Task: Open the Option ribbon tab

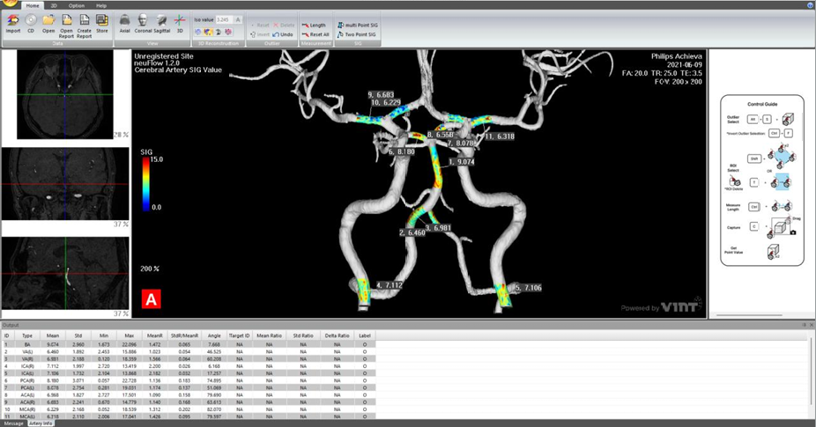Action: pos(77,5)
